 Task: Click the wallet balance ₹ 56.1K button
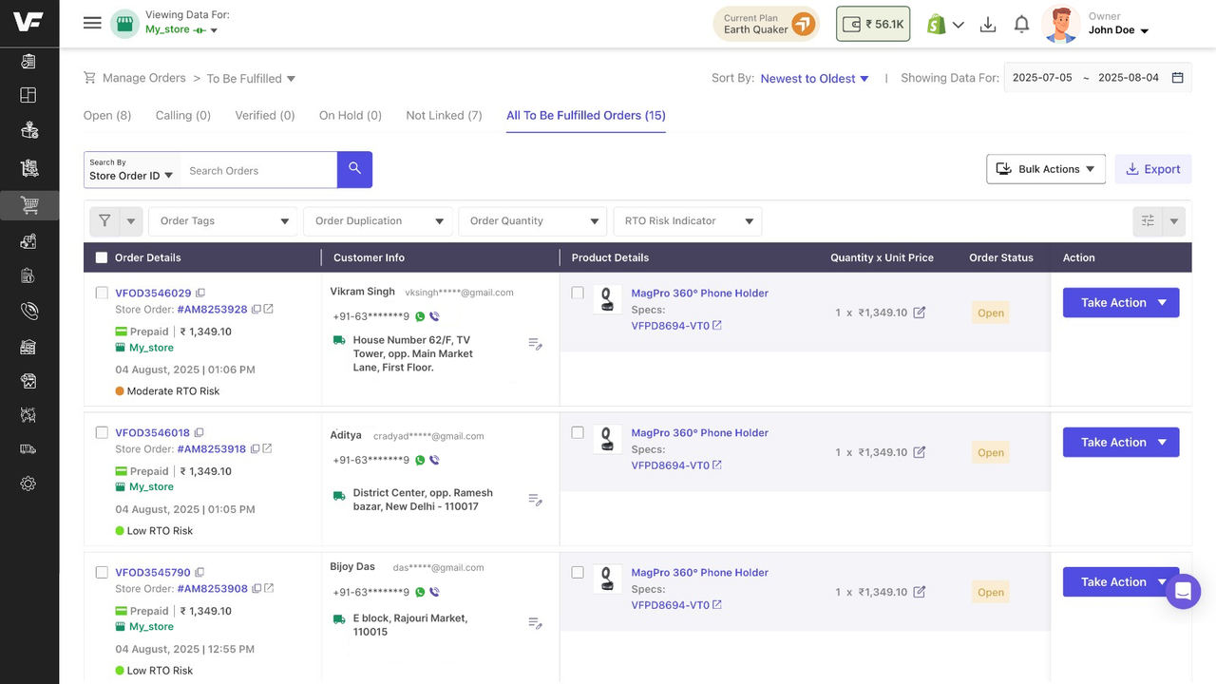[873, 25]
